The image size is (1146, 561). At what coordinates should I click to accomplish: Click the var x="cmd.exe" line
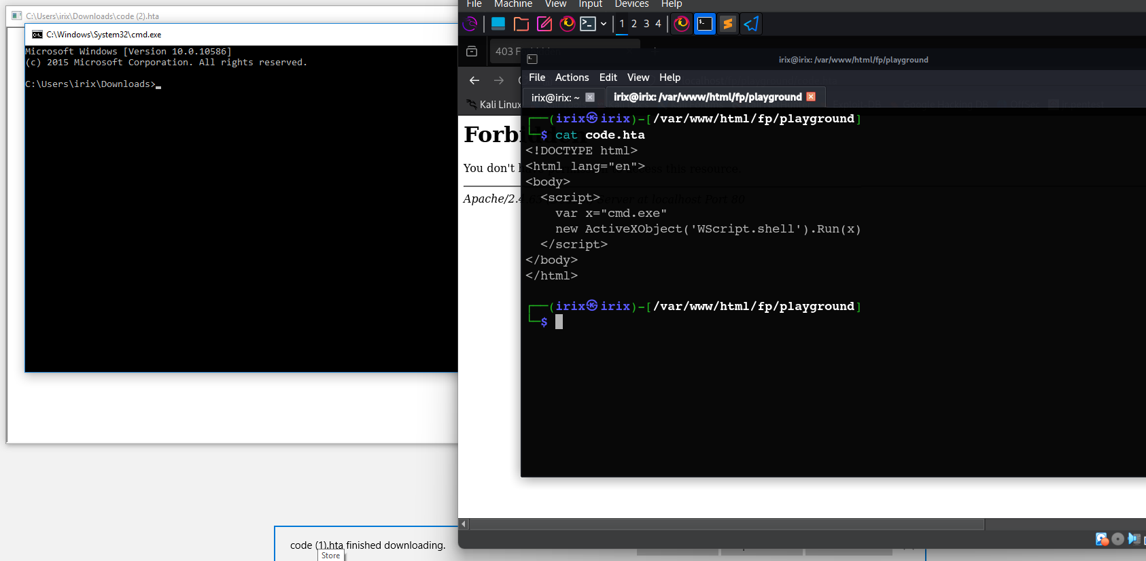coord(611,214)
